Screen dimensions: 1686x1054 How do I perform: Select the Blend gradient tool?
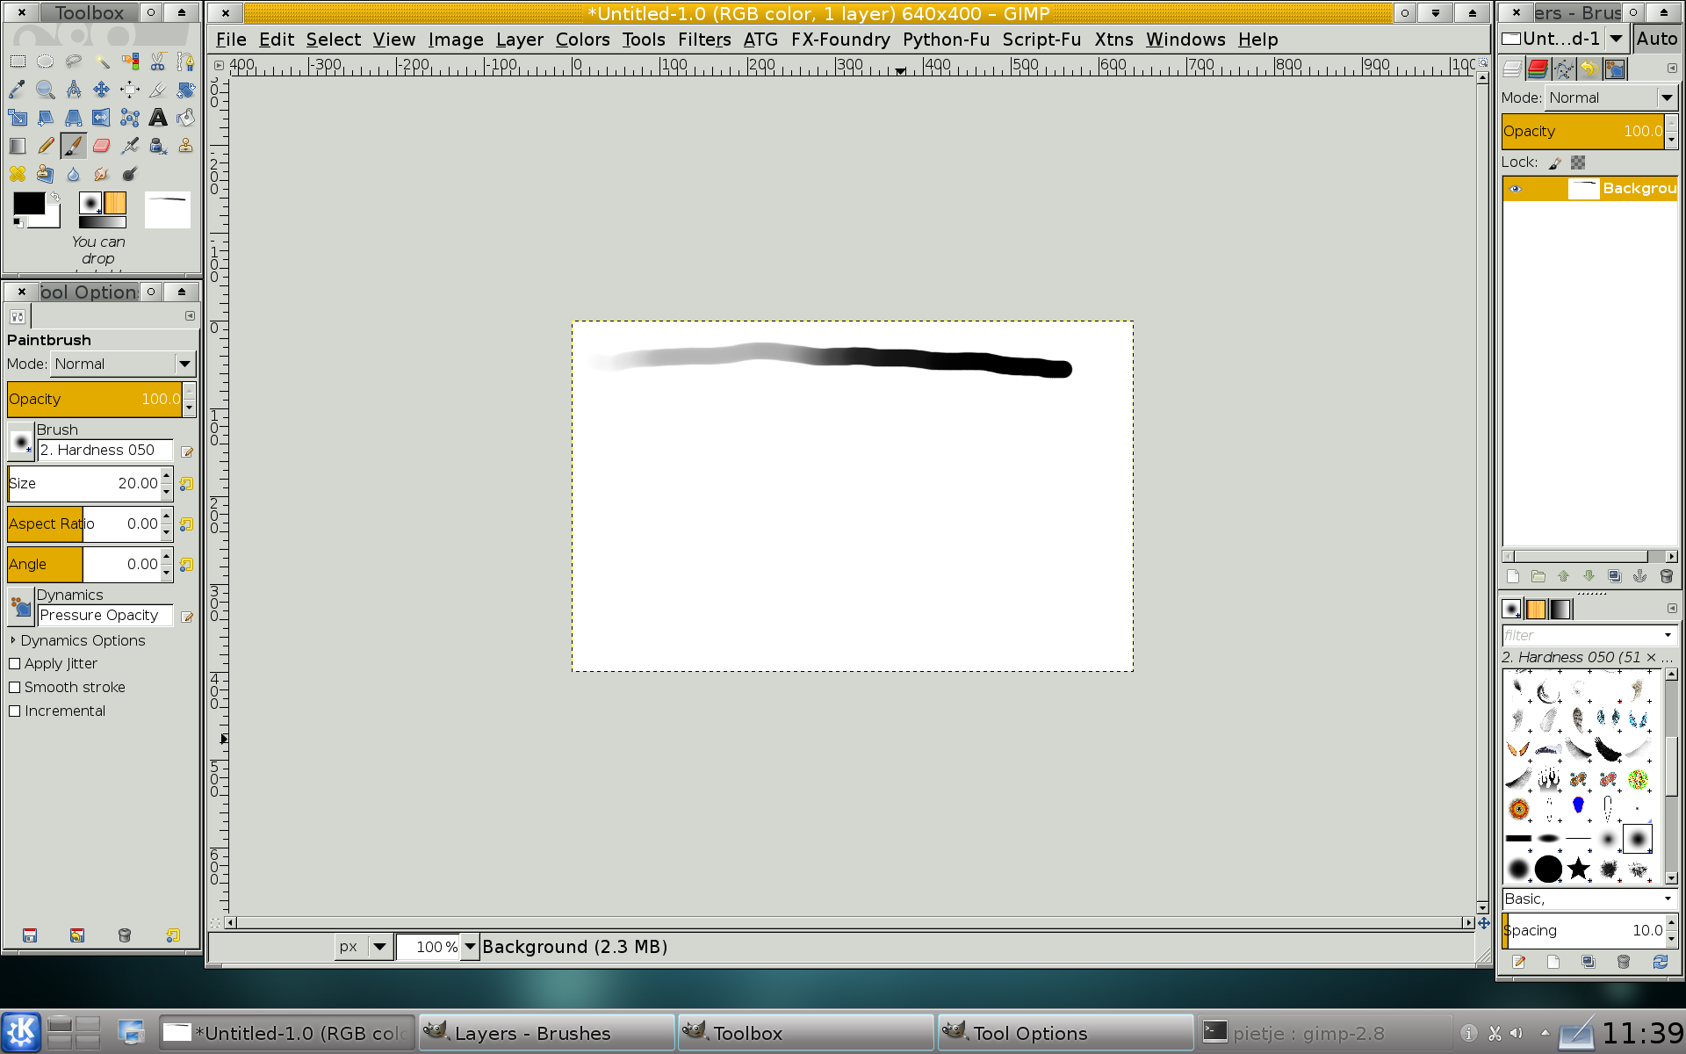coord(18,146)
